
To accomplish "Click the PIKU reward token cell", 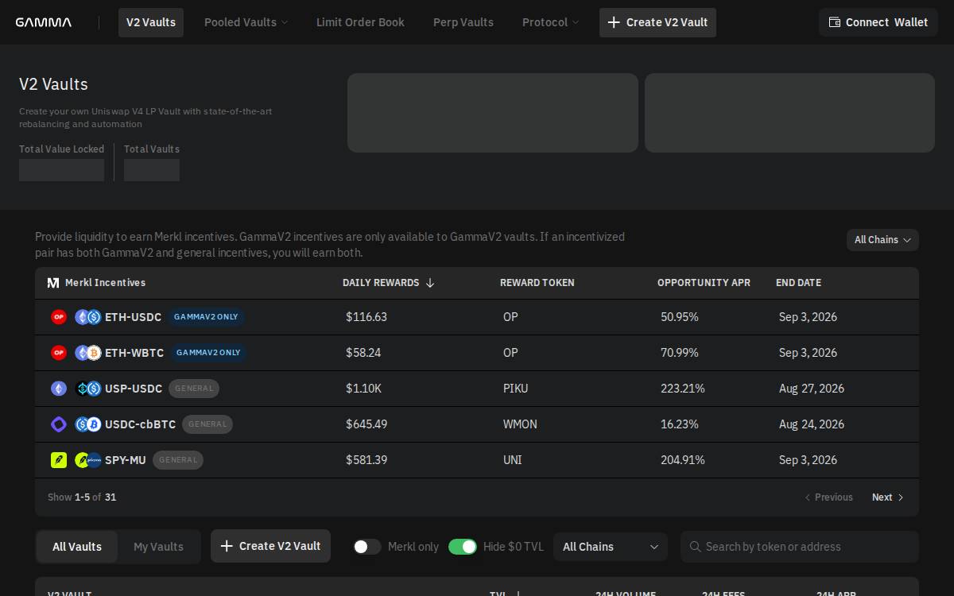I will (x=515, y=389).
